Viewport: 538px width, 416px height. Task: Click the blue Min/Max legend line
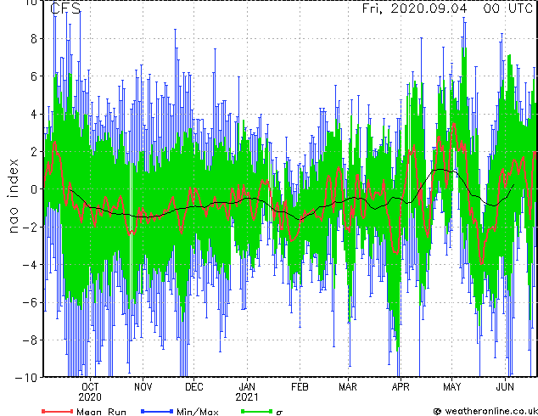[x=157, y=411]
